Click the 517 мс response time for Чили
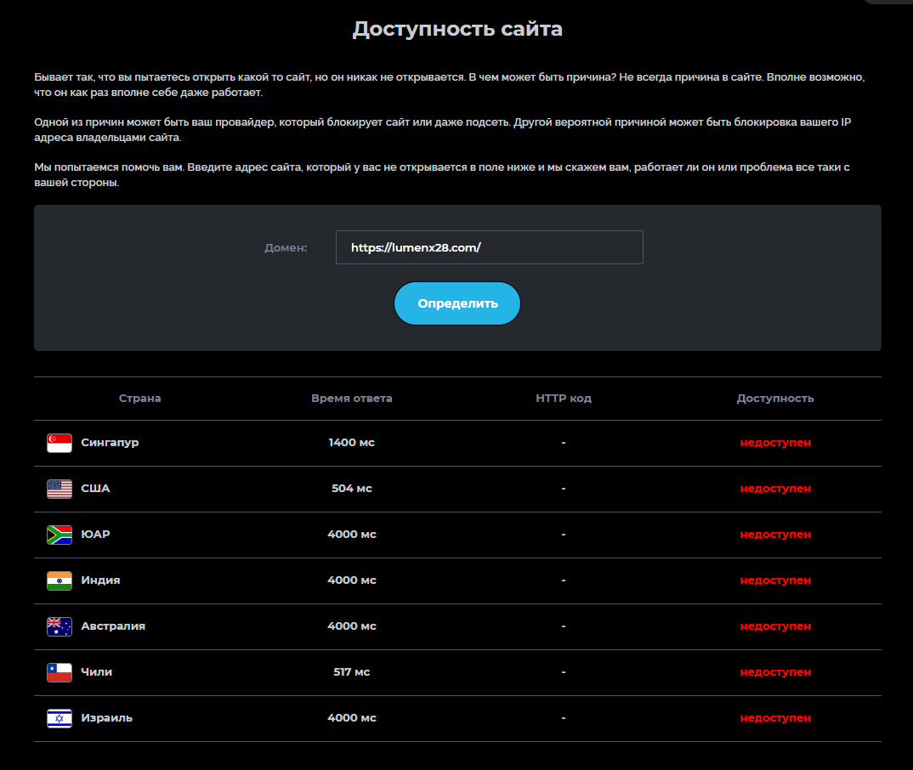 352,671
